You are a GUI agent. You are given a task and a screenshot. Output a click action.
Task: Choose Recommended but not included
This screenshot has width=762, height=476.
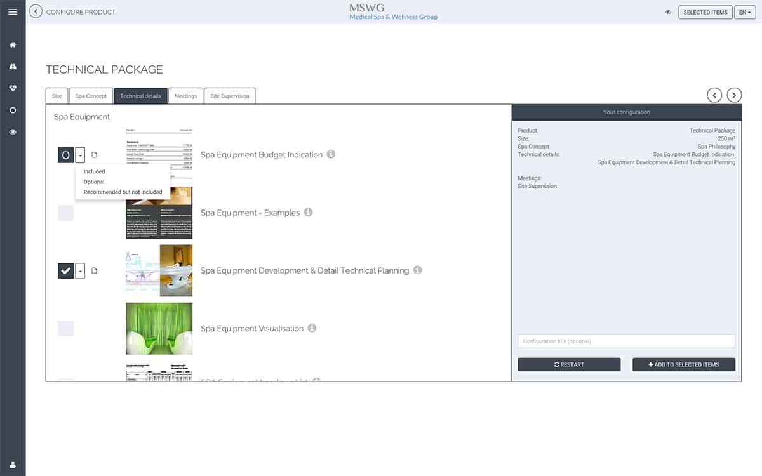[x=123, y=192]
